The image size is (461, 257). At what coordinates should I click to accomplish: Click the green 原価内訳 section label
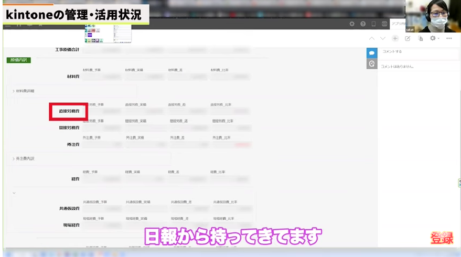pyautogui.click(x=18, y=60)
